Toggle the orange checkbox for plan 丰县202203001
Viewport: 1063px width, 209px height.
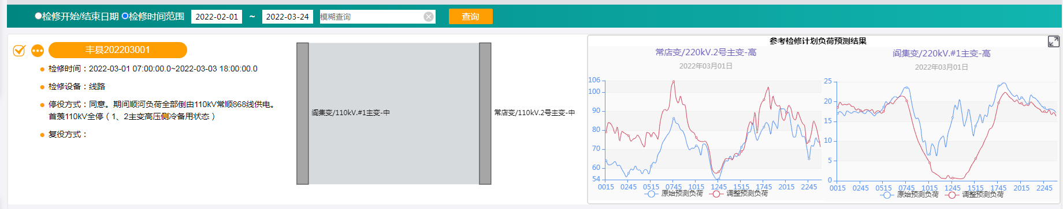[19, 51]
